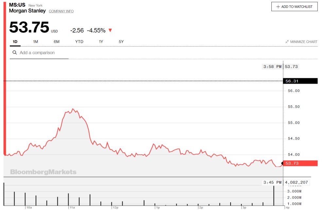327x210 pixels.
Task: Click the 55.00 price axis label
Action: [294, 123]
